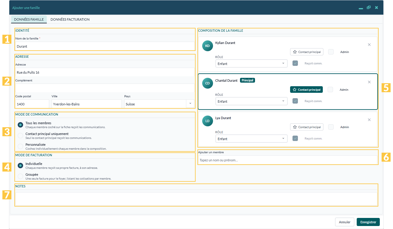Select the Données famille tab
This screenshot has width=393, height=229.
[x=29, y=19]
